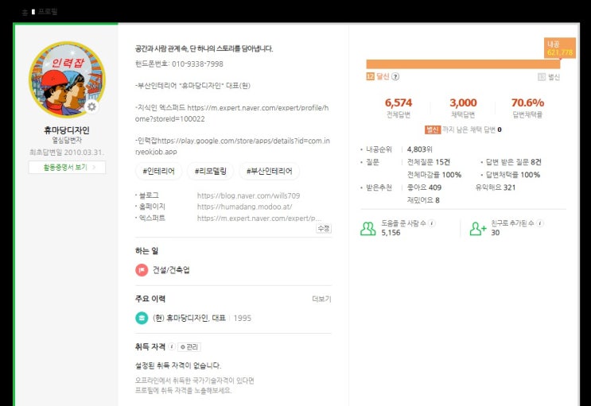Screen dimensions: 591x406
Task: Click the 친구로 추가된 수 add-friend icon
Action: [477, 228]
